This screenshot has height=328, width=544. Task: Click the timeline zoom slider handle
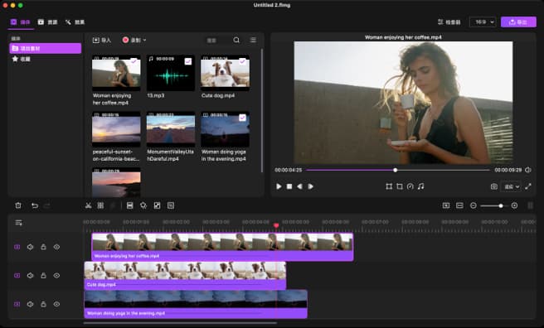[x=501, y=205]
